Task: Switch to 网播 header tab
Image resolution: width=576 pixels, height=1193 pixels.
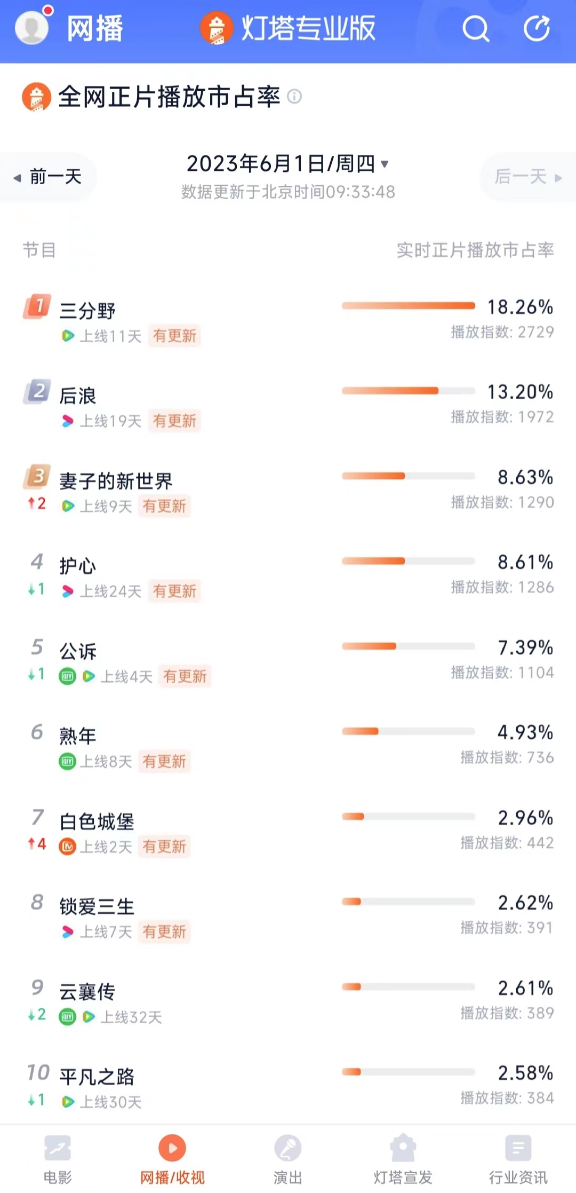Action: [x=95, y=28]
